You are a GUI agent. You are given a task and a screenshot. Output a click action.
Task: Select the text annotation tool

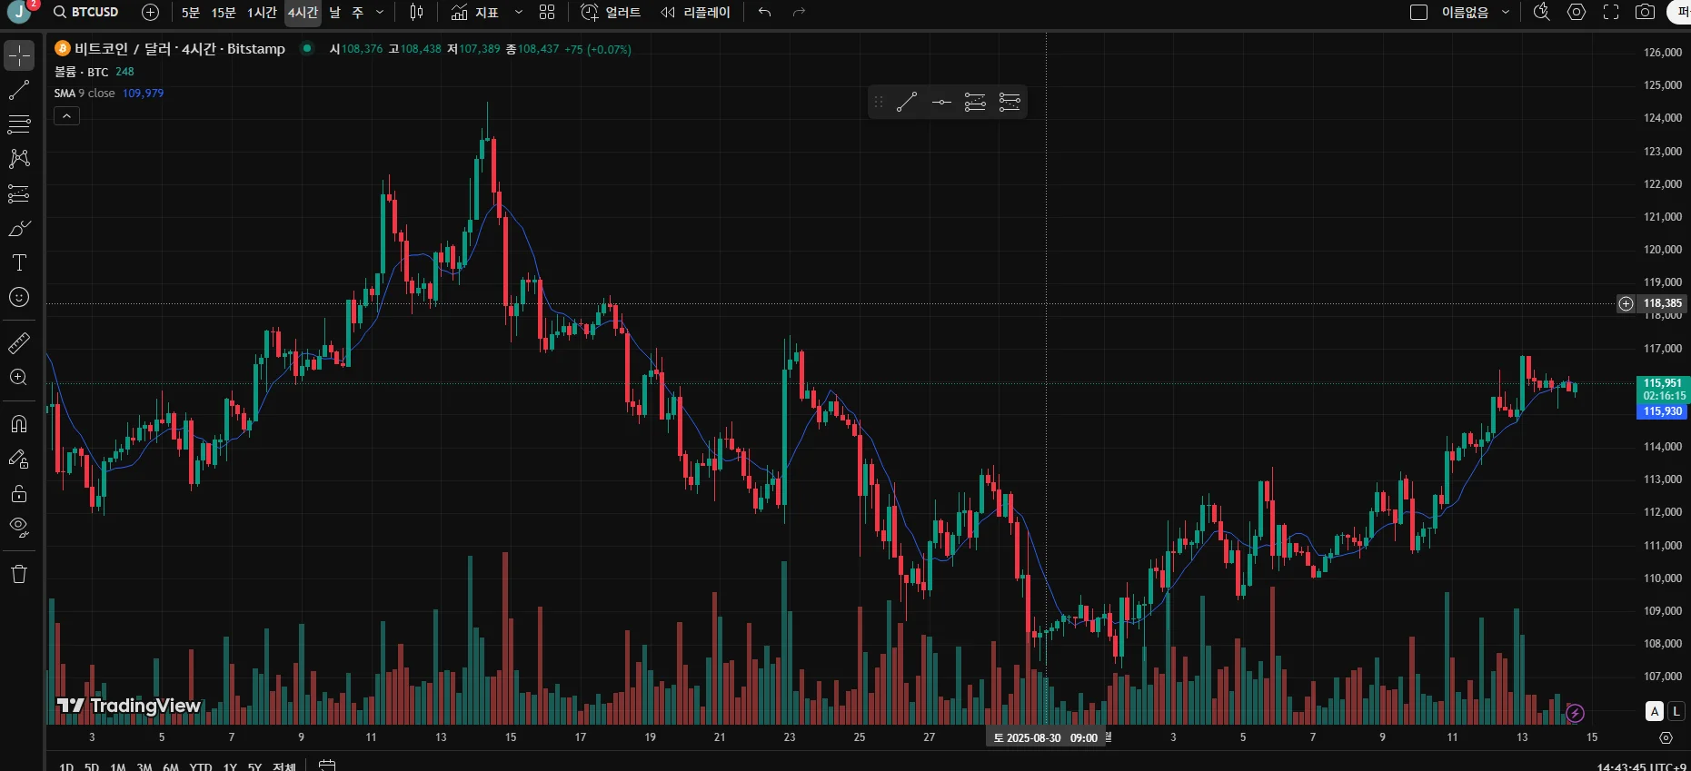point(19,262)
